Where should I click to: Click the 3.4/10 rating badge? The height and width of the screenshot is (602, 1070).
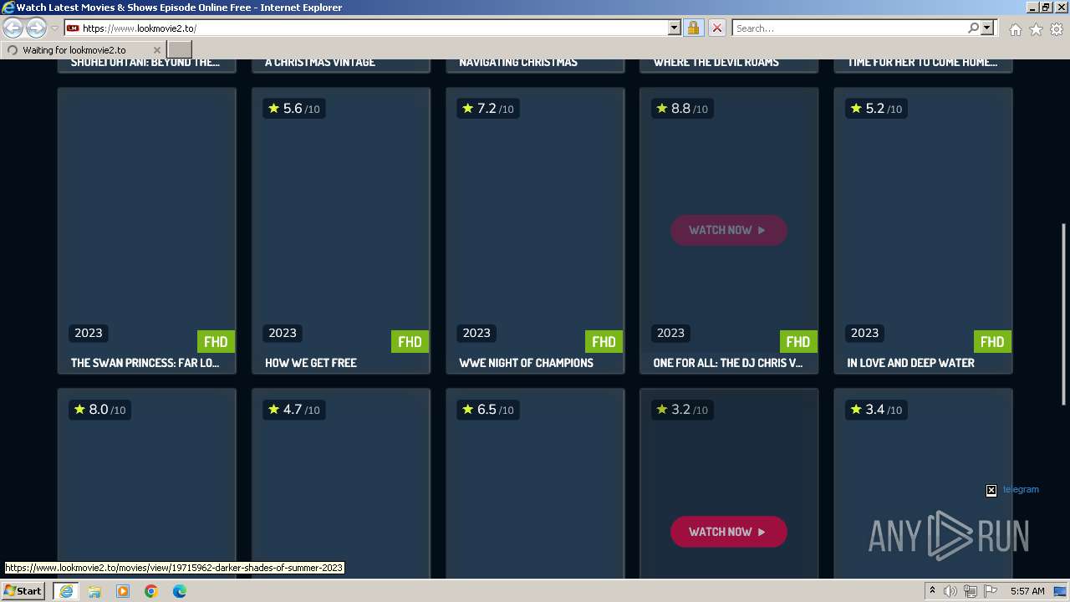[875, 410]
